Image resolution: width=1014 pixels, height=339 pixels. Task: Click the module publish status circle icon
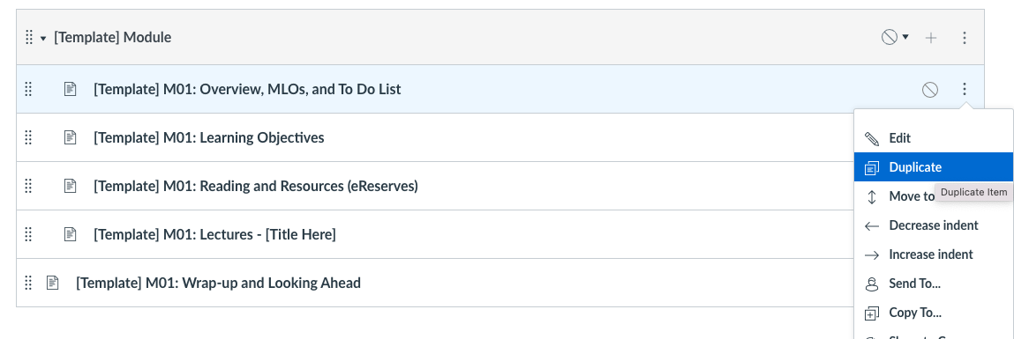point(890,38)
